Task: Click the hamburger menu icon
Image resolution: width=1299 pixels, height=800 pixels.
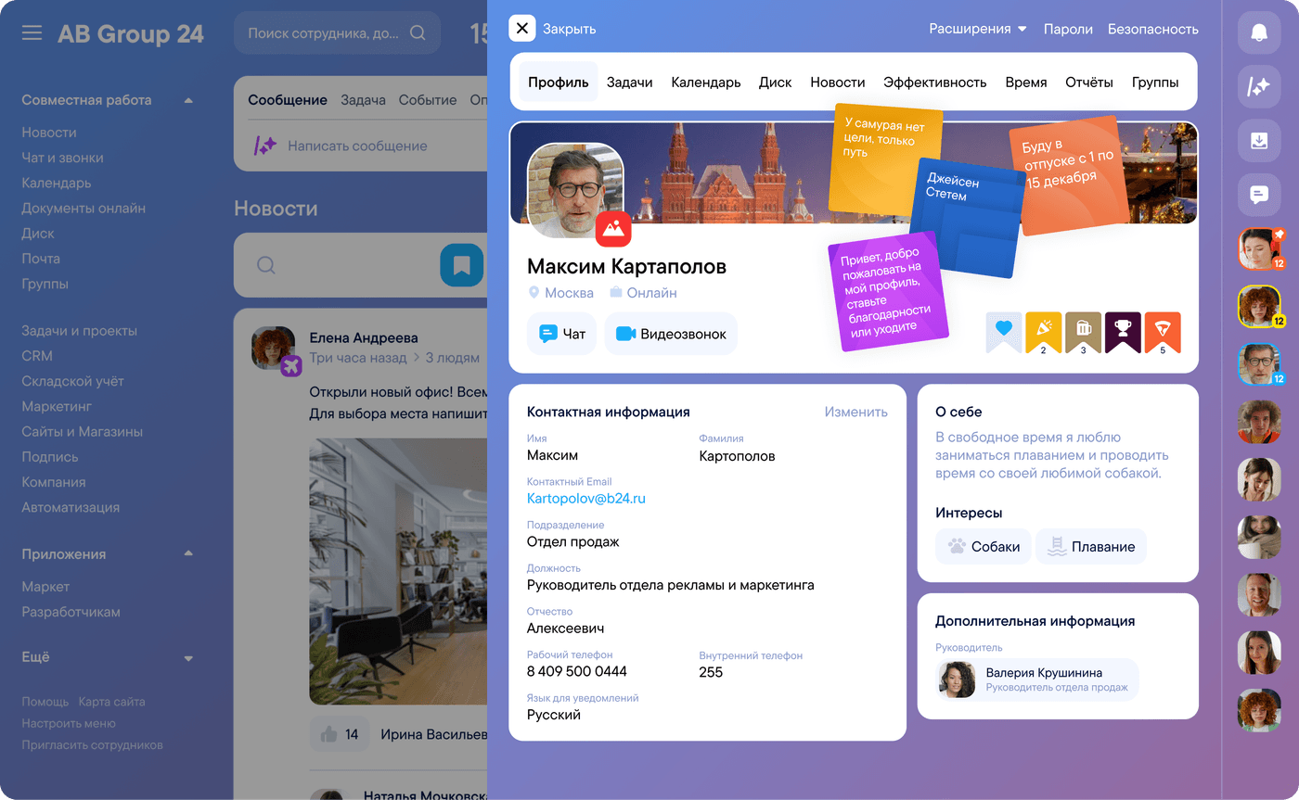Action: point(32,33)
